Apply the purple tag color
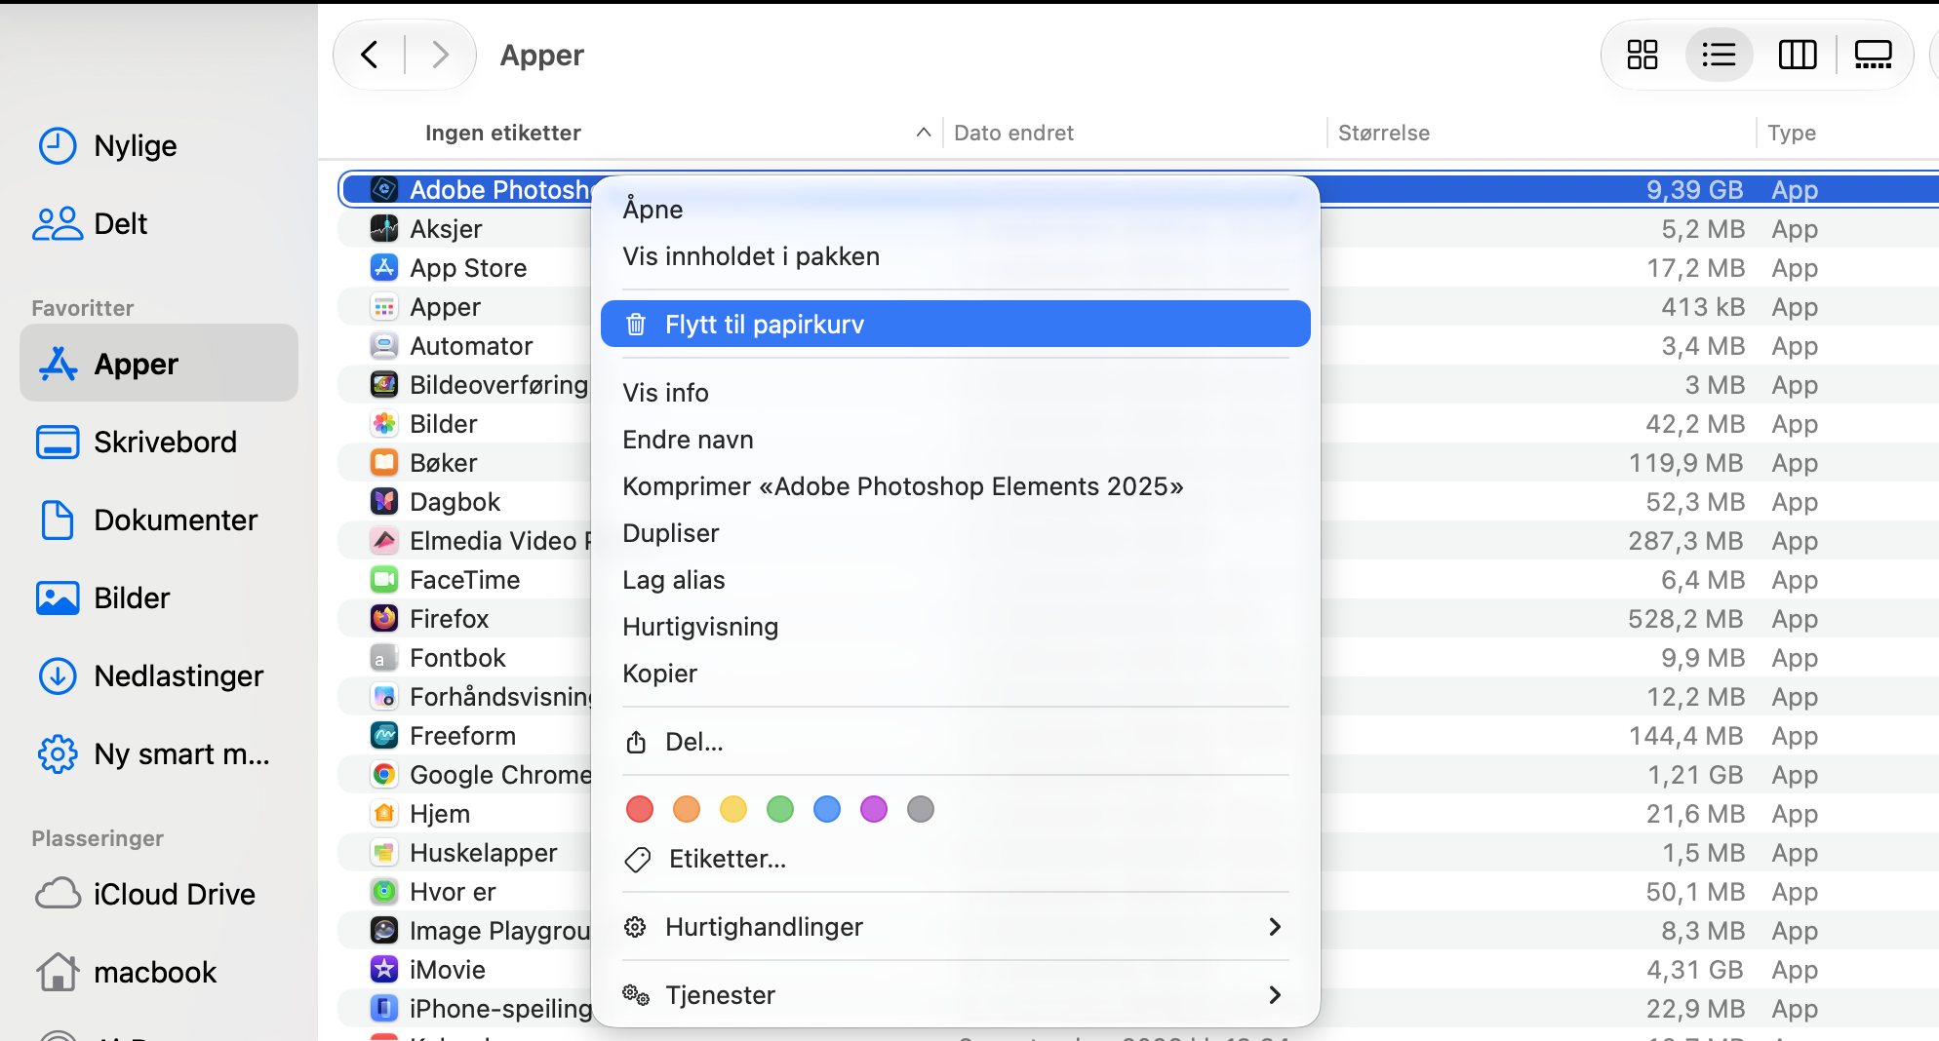This screenshot has height=1041, width=1939. (874, 809)
